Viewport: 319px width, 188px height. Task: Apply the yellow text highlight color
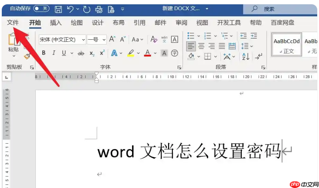point(131,53)
